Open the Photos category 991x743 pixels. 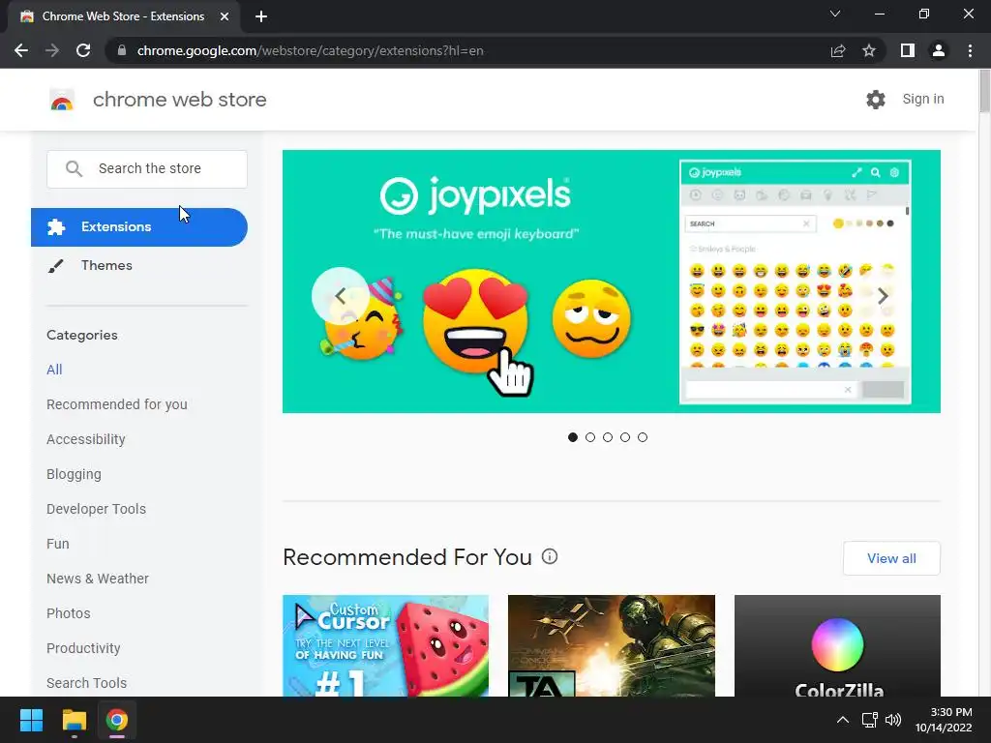[69, 612]
